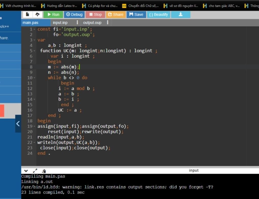This screenshot has height=199, width=259.
Task: Open the input.inp file options menu
Action: (77, 23)
